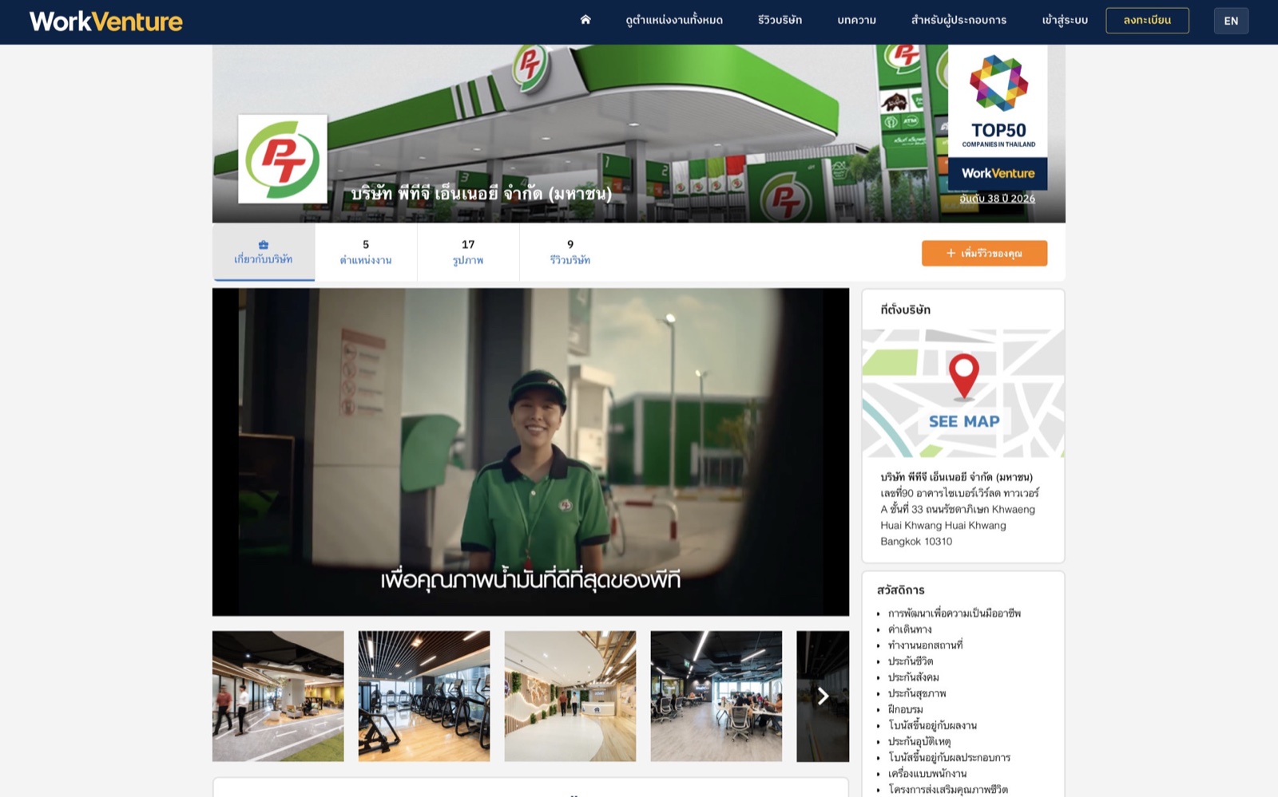Image resolution: width=1278 pixels, height=797 pixels.
Task: Play the main company video
Action: pyautogui.click(x=530, y=452)
